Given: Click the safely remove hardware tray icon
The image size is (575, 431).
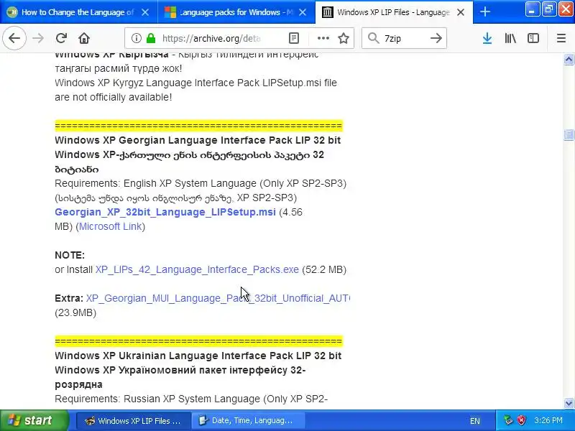Looking at the screenshot, I should 508,420.
